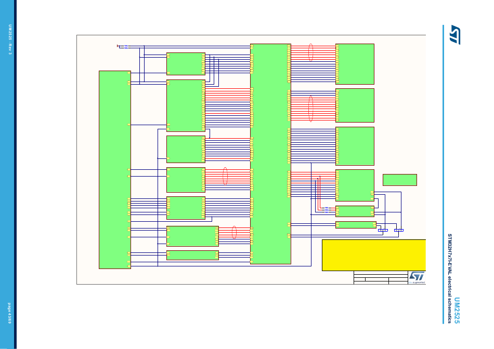Click the isolated unconnected small green block
494x349 pixels.
(400, 180)
